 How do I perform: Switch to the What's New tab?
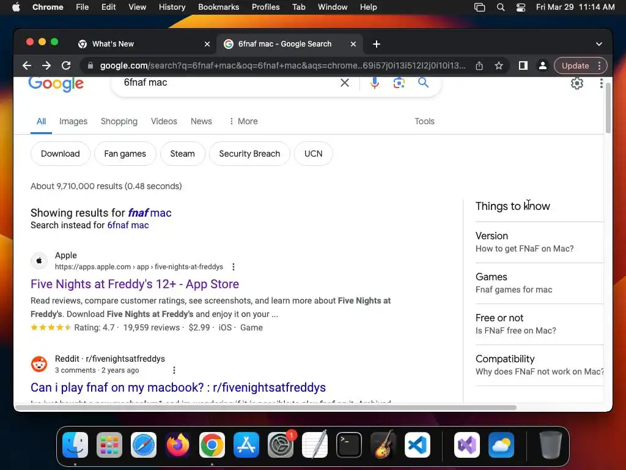point(144,44)
